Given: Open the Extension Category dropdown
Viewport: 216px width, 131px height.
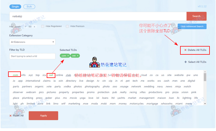Looking at the screenshot, I should (32, 42).
